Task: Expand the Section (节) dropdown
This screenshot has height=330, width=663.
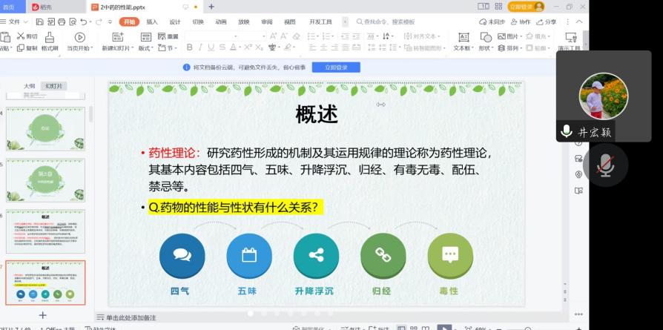Action: (168, 48)
